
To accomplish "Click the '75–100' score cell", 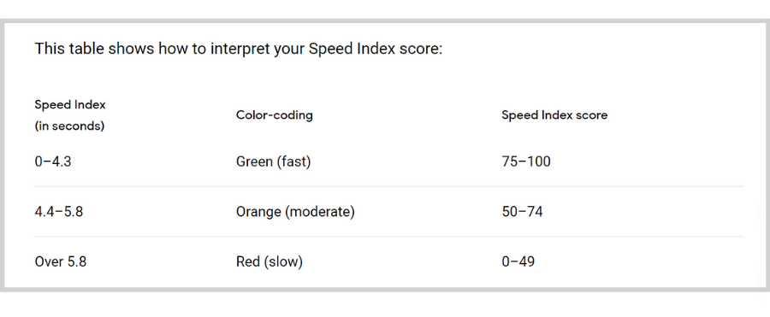I will point(526,161).
